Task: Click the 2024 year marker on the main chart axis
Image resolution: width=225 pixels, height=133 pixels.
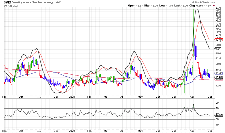Action: pos(72,96)
